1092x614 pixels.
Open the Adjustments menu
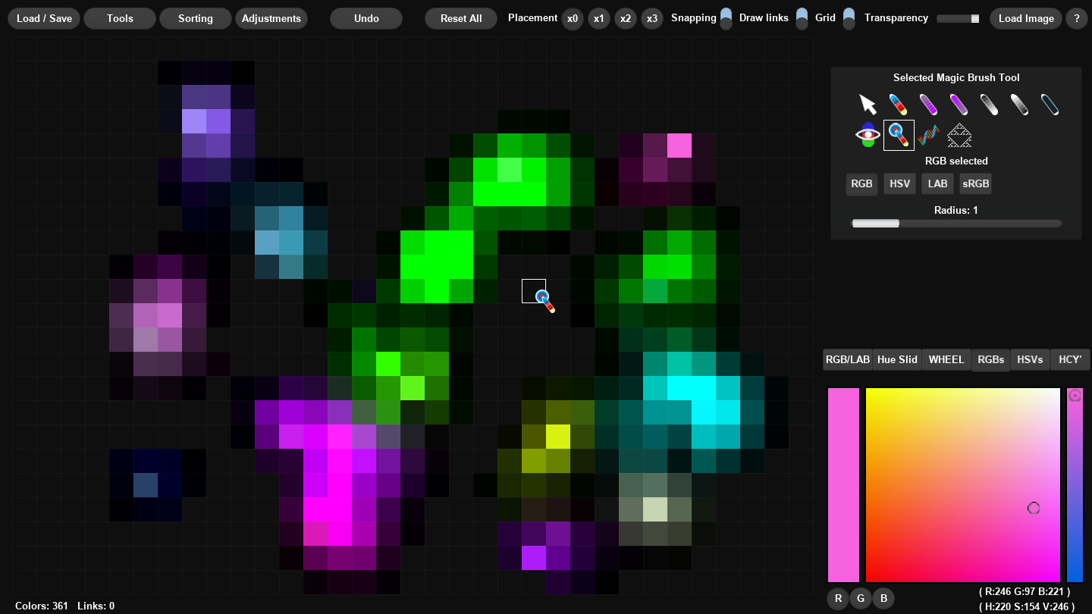271,18
